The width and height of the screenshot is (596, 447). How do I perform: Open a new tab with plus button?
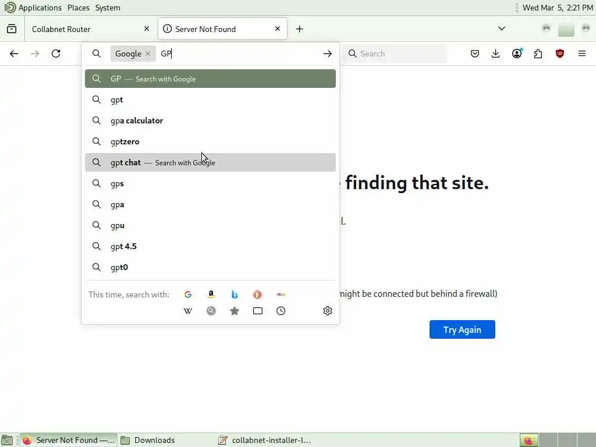click(300, 29)
